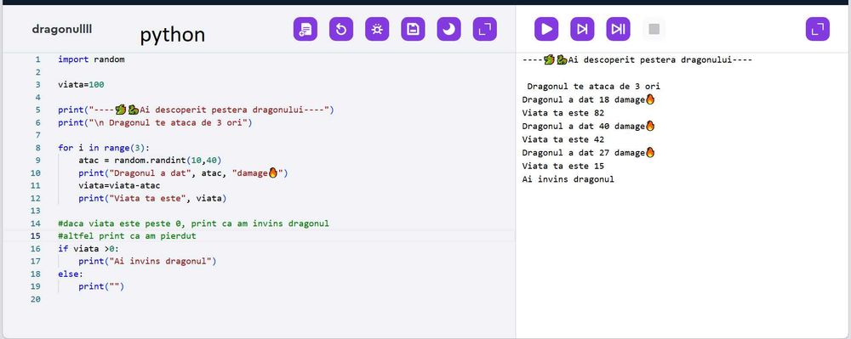Click the output header 'Ai descoperit pestera dragonului'

637,59
